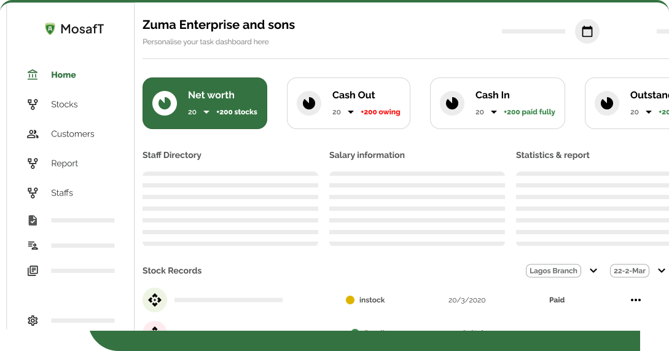Image resolution: width=669 pixels, height=351 pixels.
Task: Click the Salary information heading
Action: (367, 155)
